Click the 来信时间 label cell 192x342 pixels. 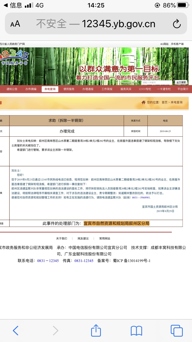(x=136, y=131)
